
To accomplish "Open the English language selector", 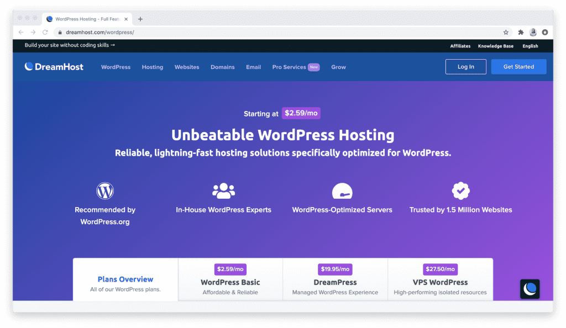I will pos(530,46).
